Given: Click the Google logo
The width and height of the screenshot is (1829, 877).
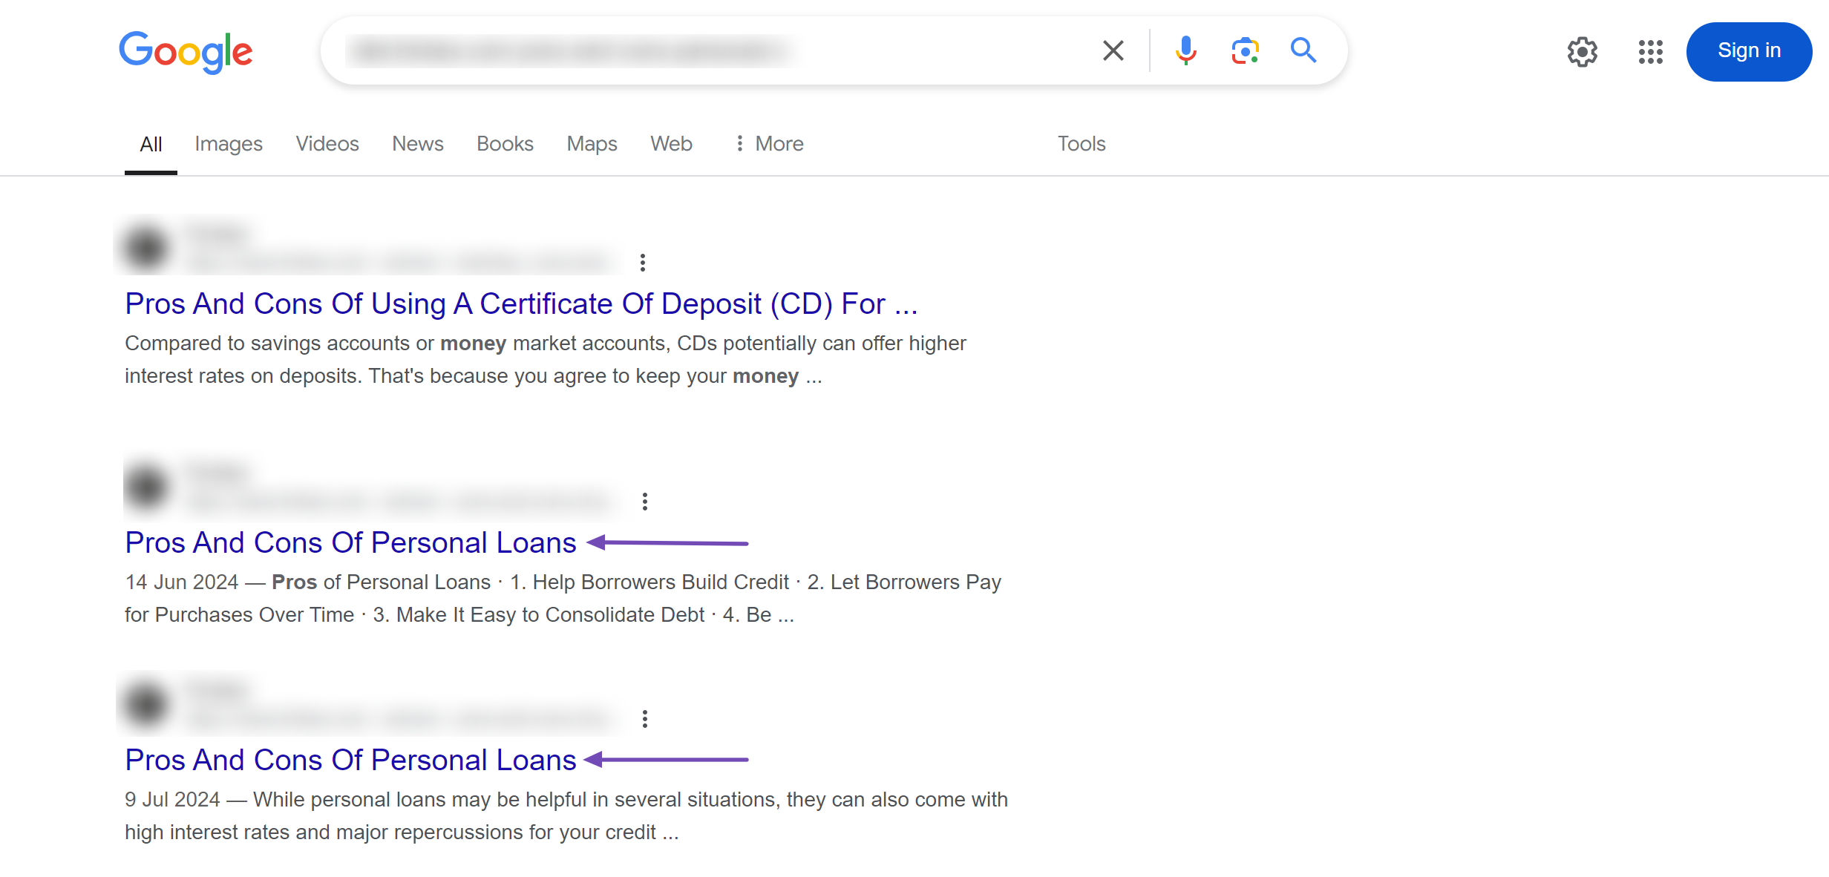Looking at the screenshot, I should coord(186,52).
